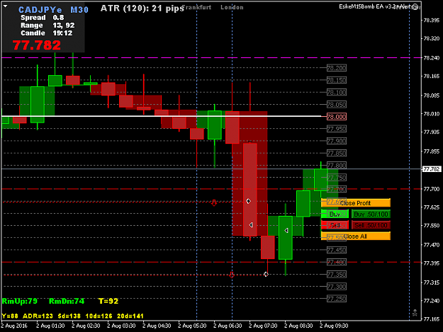Select the red down arrow at 77.650 level
The width and height of the screenshot is (443, 332).
(214, 202)
